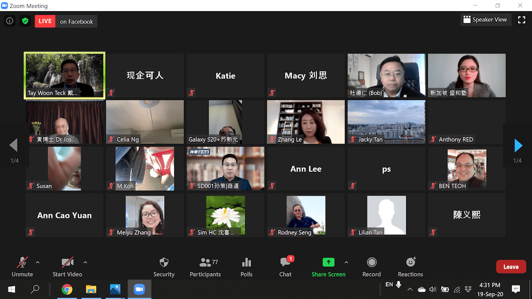This screenshot has height=299, width=532.
Task: Click the Share Screen button
Action: coord(328,267)
